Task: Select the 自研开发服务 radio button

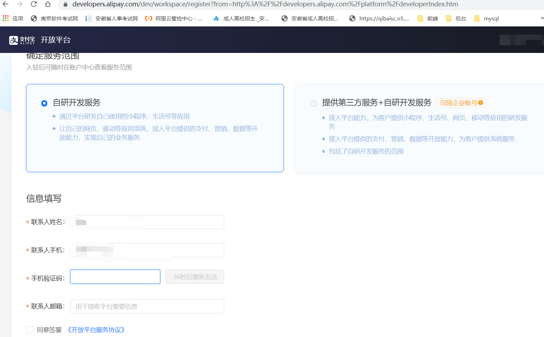Action: tap(44, 103)
